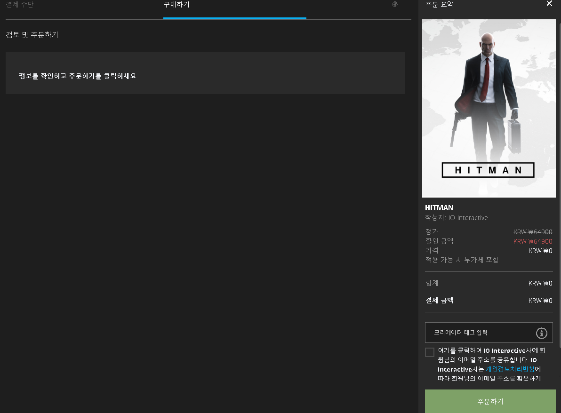Click the globe language icon near the tabs
The height and width of the screenshot is (413, 561).
click(395, 4)
